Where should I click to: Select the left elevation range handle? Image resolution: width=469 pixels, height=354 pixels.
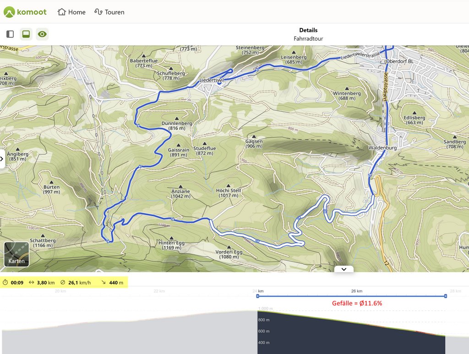tap(257, 296)
